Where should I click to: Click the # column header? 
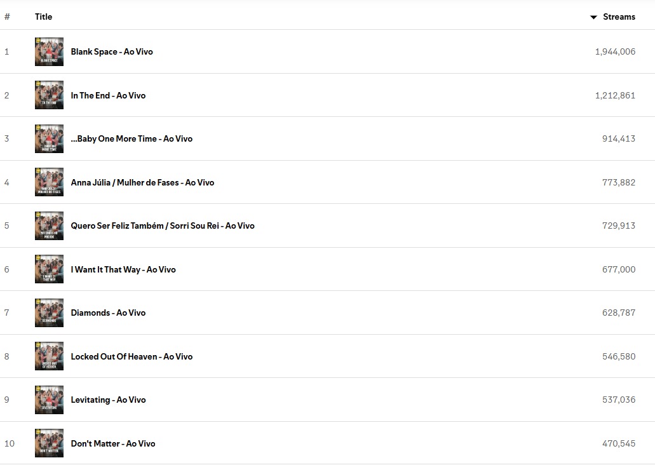7,17
